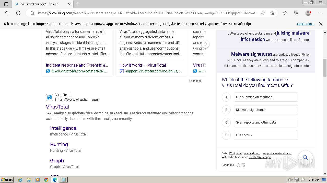Open the network status tray icon
327x183 pixels.
[297, 180]
